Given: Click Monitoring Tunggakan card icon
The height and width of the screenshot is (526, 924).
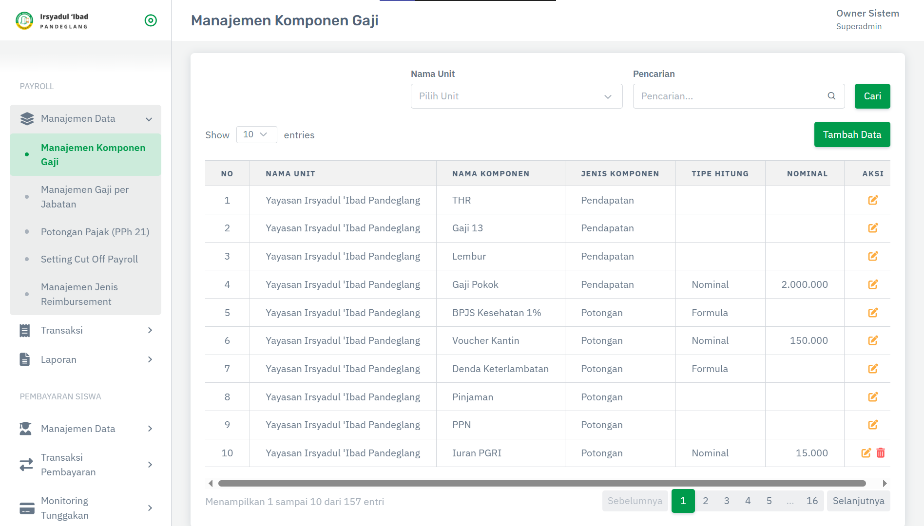Looking at the screenshot, I should [27, 508].
